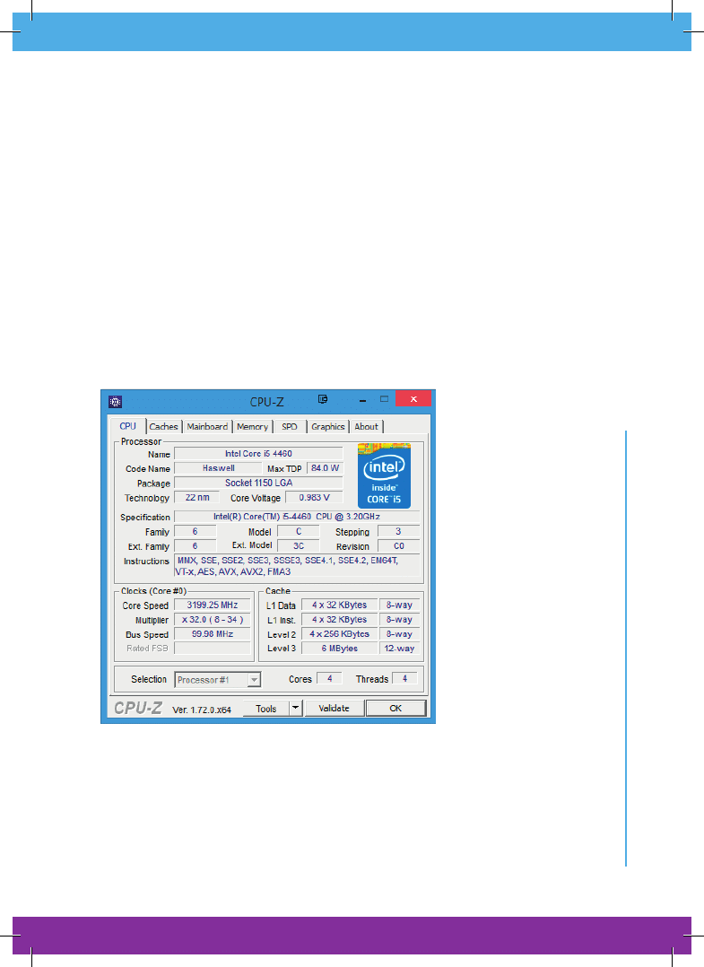This screenshot has height=967, width=704.
Task: Click the title bar screenshot tool icon
Action: pyautogui.click(x=323, y=399)
